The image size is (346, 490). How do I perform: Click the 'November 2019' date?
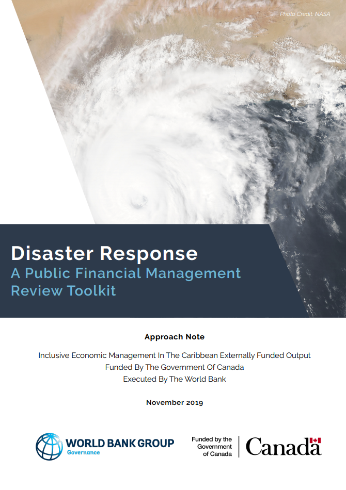point(175,402)
